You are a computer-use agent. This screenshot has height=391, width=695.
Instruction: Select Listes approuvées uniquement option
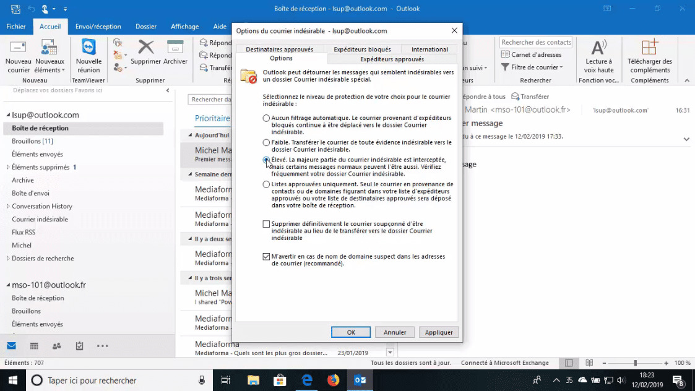coord(266,184)
